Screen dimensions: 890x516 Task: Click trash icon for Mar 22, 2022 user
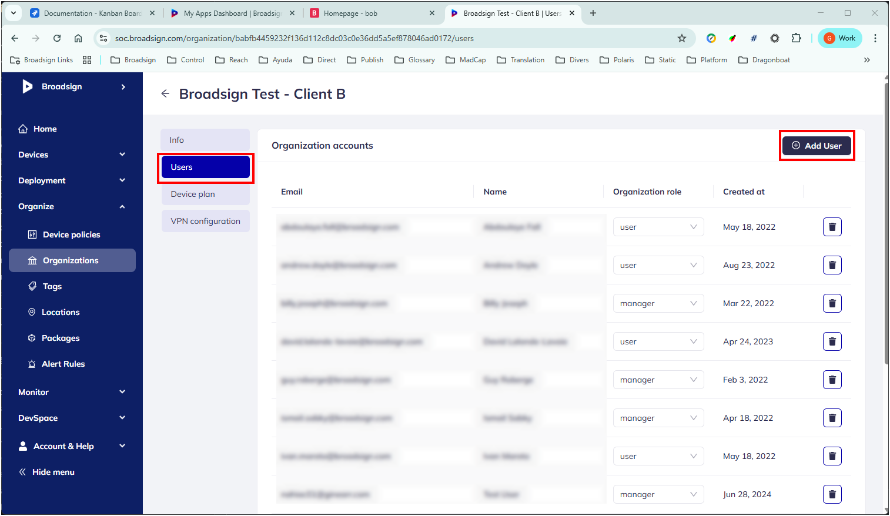click(832, 303)
